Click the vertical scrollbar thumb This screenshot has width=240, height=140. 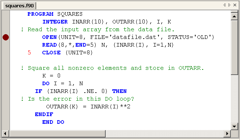pyautogui.click(x=234, y=47)
